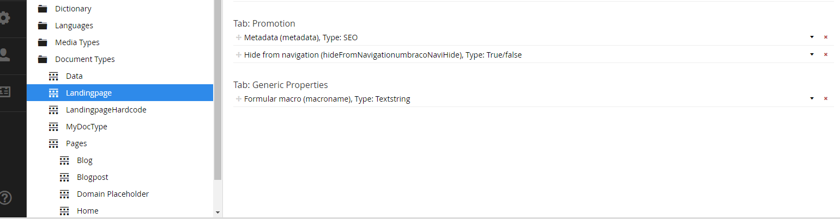Click the document type icon beside Blogpost
Screen dimensions: 840x219
(x=64, y=177)
